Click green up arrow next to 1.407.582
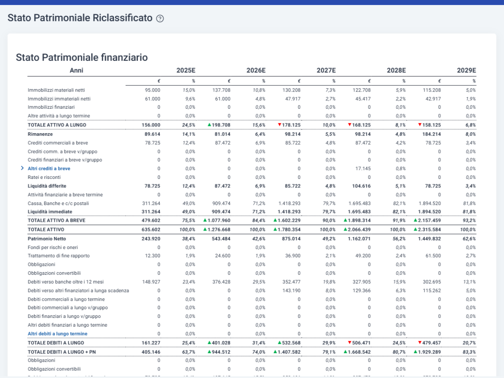 click(x=275, y=352)
